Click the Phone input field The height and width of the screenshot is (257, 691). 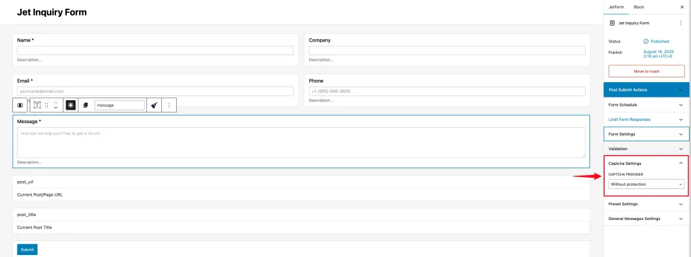447,91
